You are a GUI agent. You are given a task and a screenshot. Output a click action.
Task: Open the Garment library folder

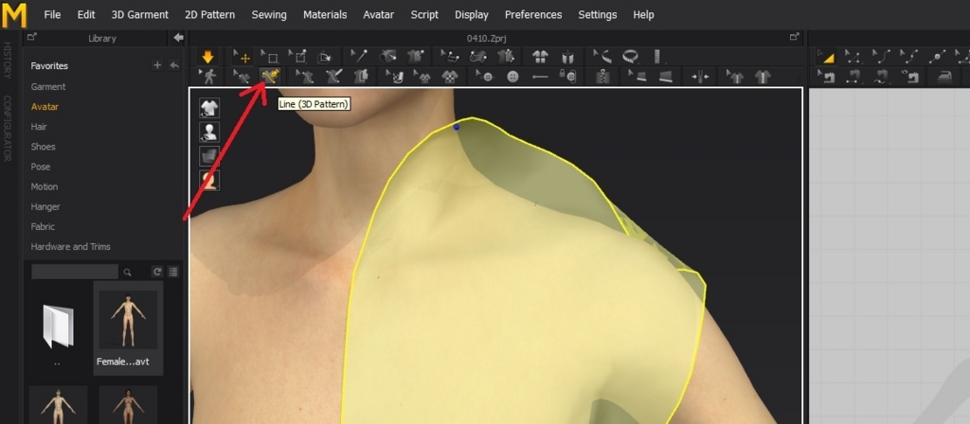[48, 86]
